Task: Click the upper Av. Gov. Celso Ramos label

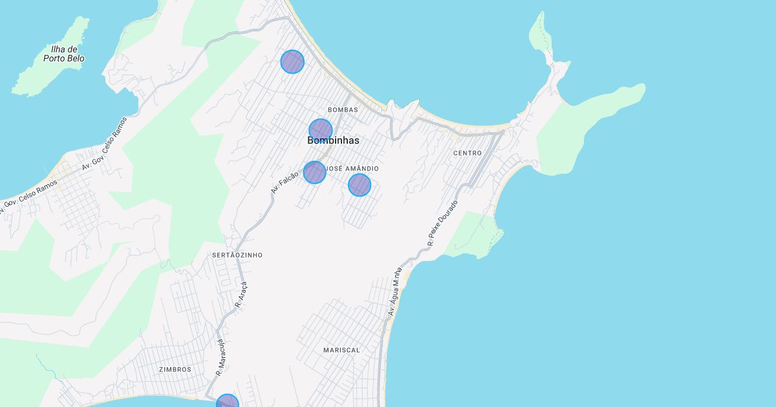Action: 105,143
